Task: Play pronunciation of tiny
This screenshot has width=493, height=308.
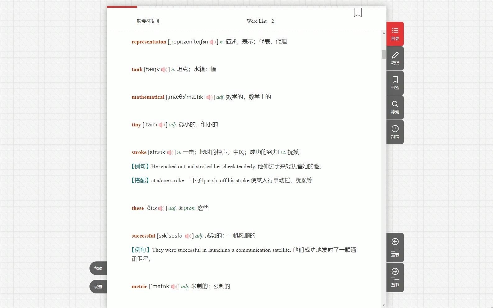Action: (x=162, y=125)
